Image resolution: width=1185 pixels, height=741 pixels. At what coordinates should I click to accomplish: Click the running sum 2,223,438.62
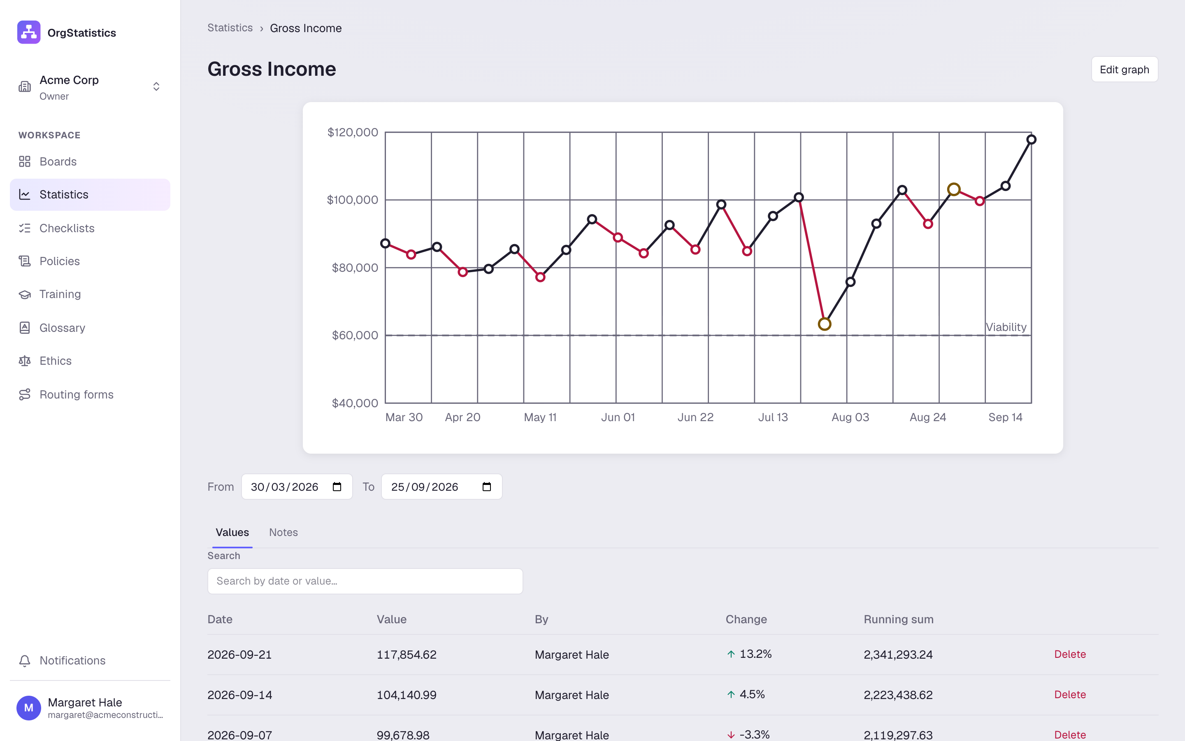pos(898,695)
